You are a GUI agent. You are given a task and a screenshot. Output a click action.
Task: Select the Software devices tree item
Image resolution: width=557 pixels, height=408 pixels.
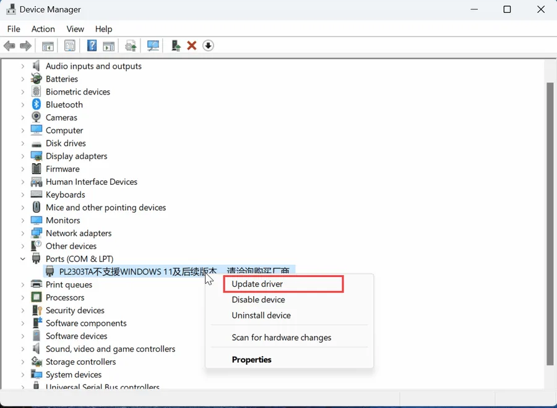click(x=76, y=336)
